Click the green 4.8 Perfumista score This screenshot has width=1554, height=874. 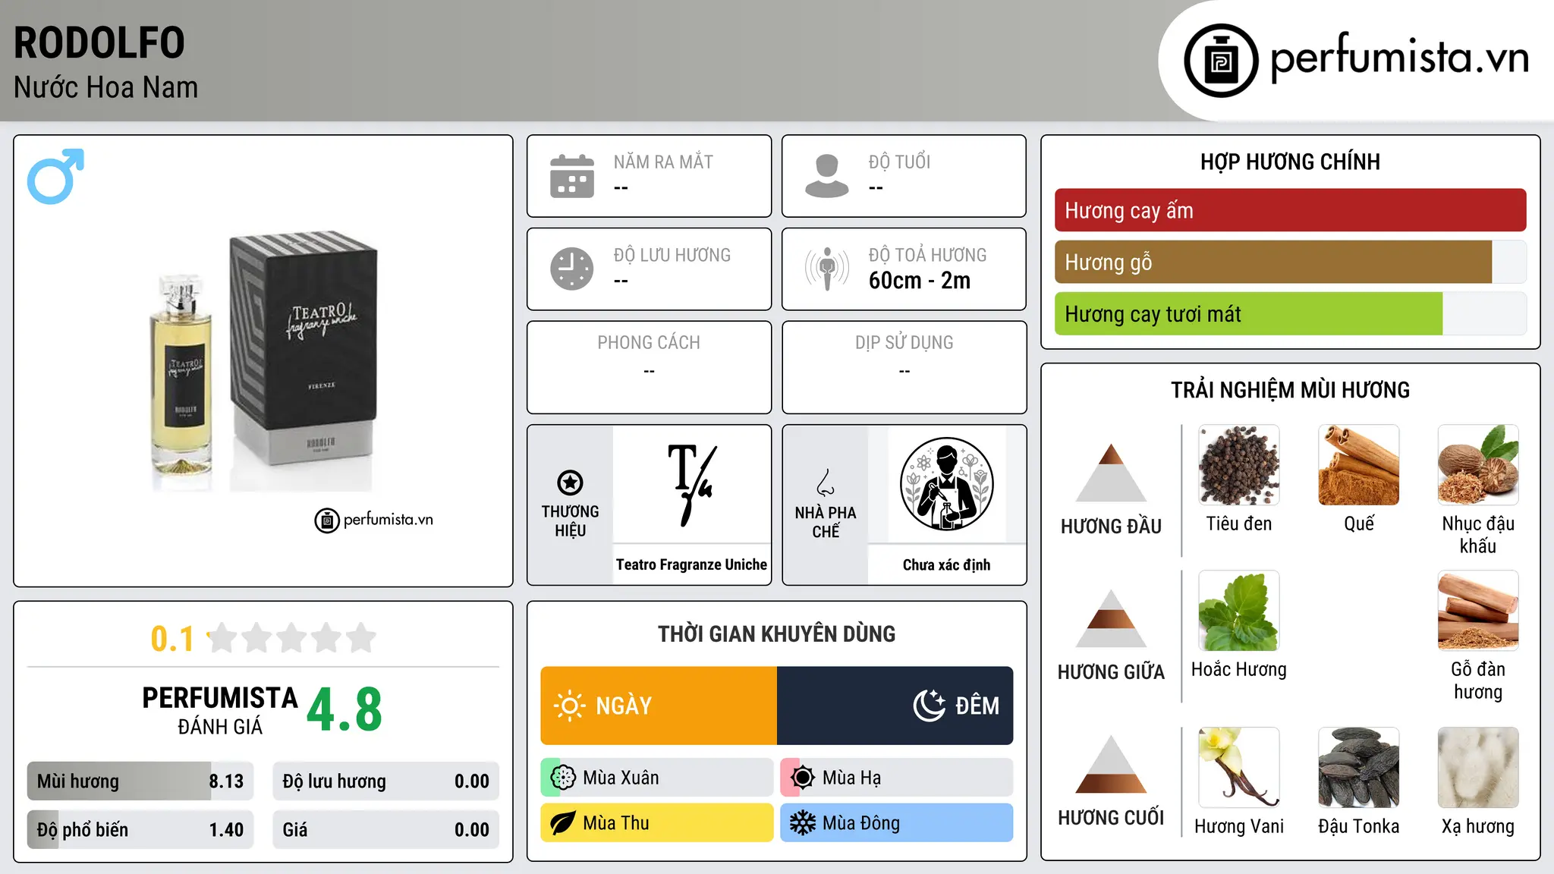344,710
